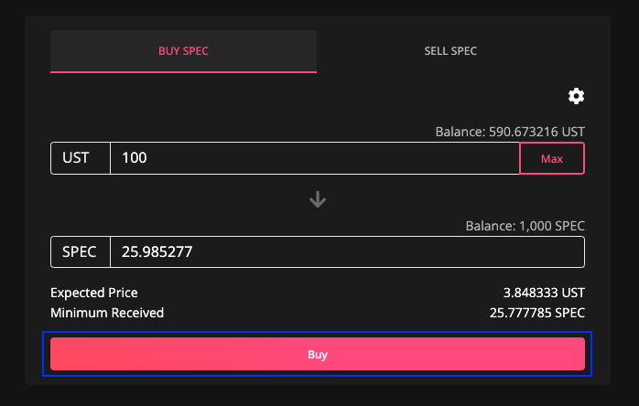Click the 1,000 SPEC balance text
Image resolution: width=639 pixels, height=406 pixels.
[551, 226]
